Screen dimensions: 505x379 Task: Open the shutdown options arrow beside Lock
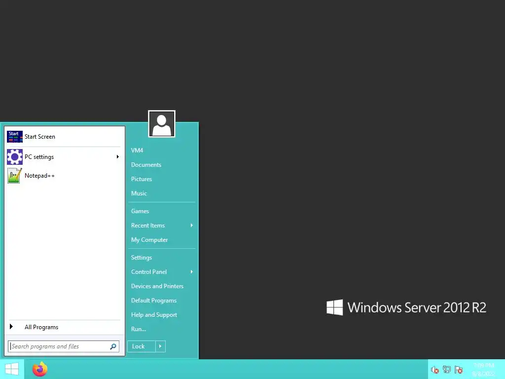160,346
